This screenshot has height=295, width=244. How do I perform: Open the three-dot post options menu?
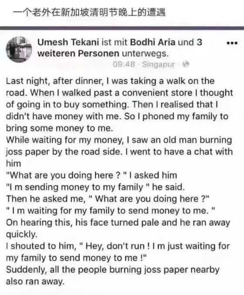(232, 43)
